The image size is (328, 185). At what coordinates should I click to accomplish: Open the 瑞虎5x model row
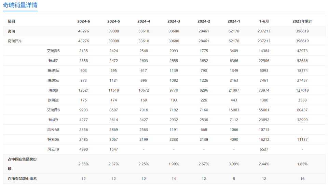(53, 80)
